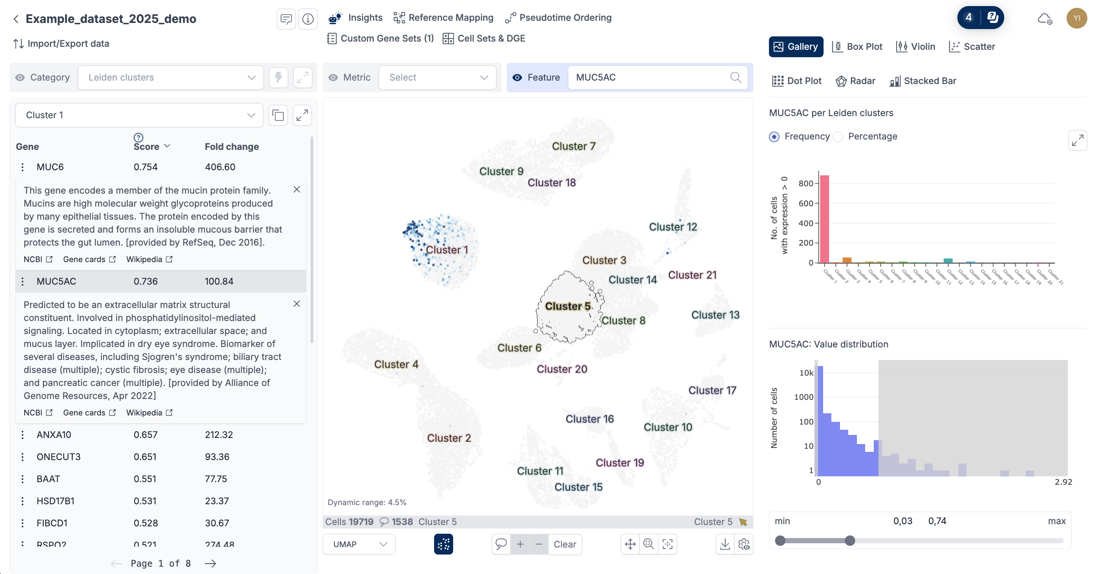Click the comments icon near dataset title
Image resolution: width=1106 pixels, height=574 pixels.
tap(286, 19)
